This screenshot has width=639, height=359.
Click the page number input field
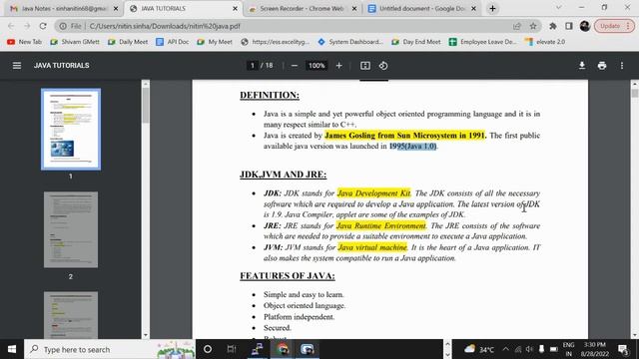[253, 66]
